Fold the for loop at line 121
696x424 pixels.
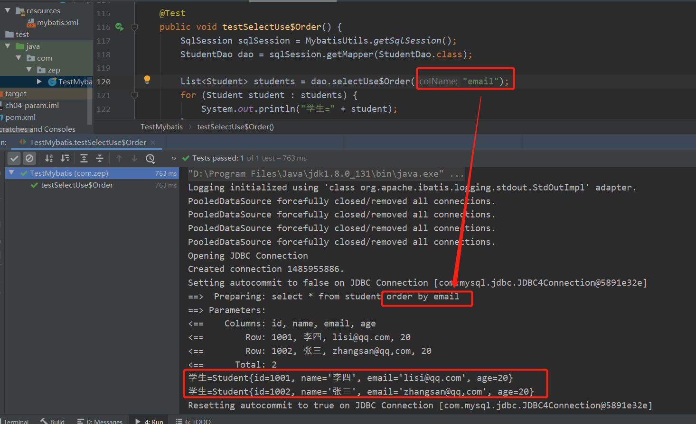pos(134,95)
